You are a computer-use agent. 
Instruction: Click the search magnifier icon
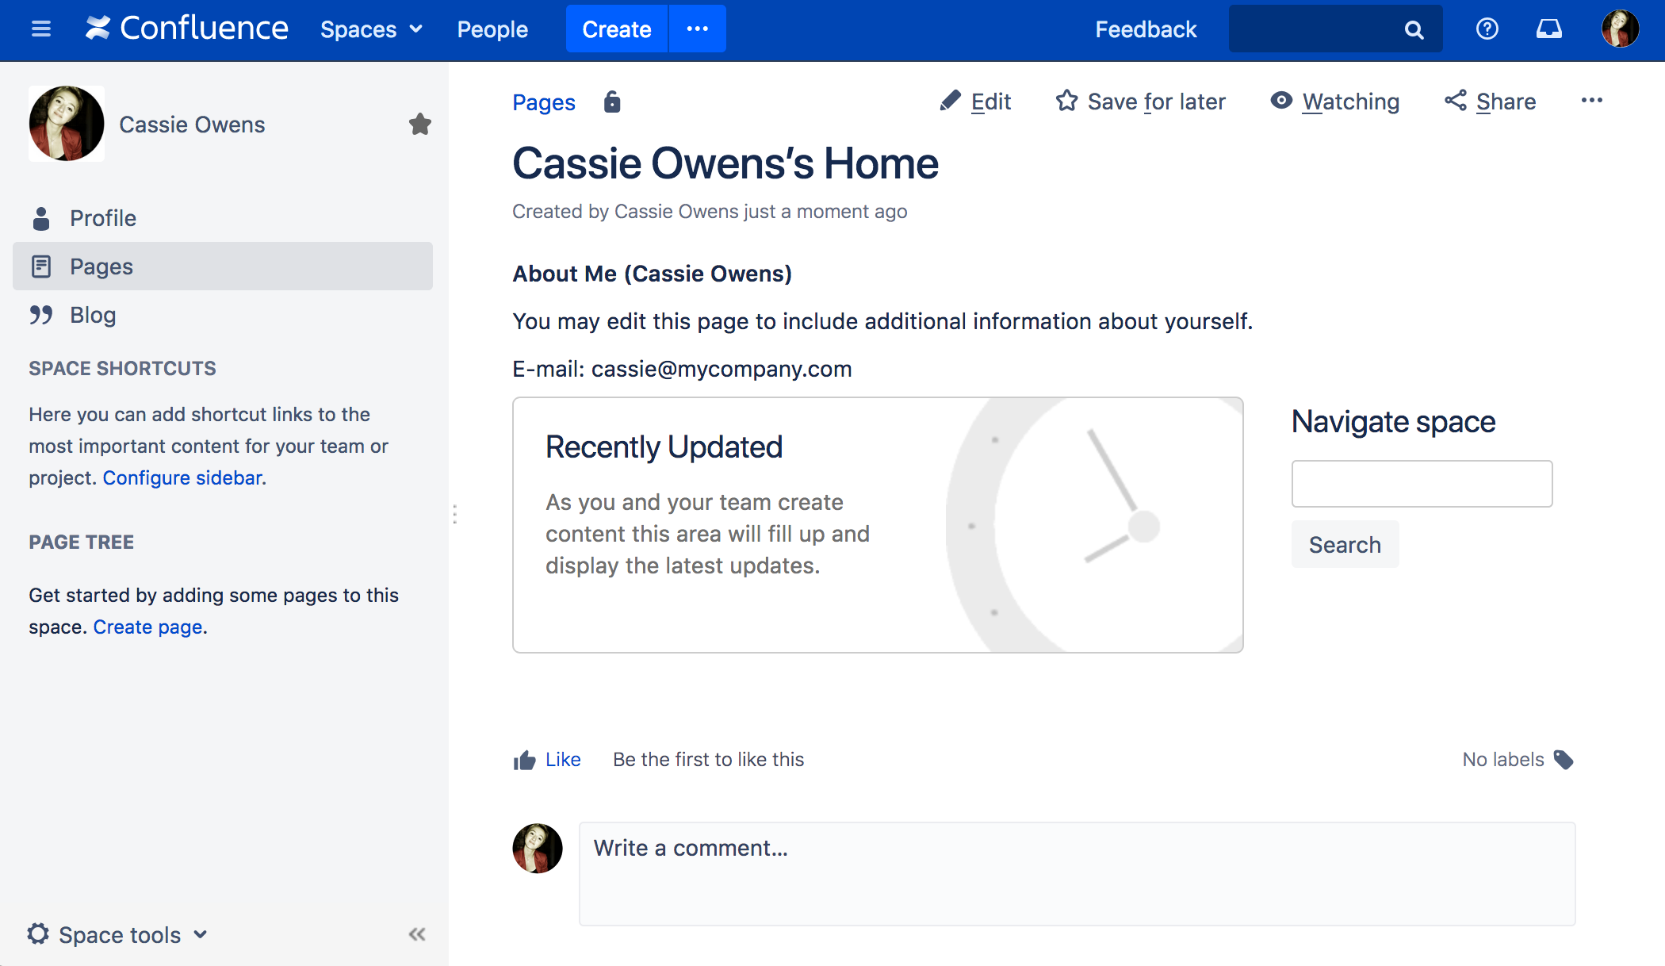(x=1414, y=29)
